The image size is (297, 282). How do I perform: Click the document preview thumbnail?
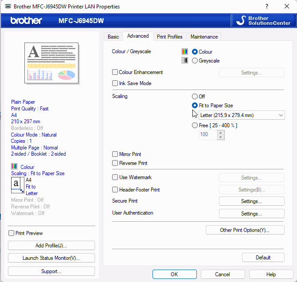tap(51, 63)
